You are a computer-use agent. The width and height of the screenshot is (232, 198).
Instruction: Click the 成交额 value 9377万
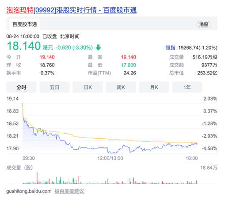(x=209, y=65)
